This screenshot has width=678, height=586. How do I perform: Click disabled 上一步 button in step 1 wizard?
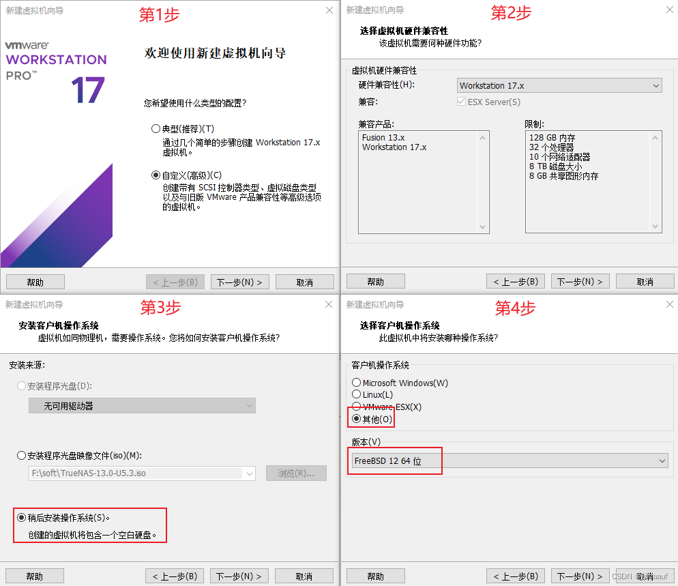[175, 282]
